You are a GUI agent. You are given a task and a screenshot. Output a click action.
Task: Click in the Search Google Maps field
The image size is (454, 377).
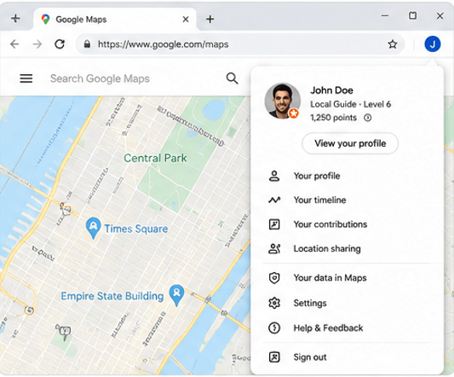pos(100,78)
